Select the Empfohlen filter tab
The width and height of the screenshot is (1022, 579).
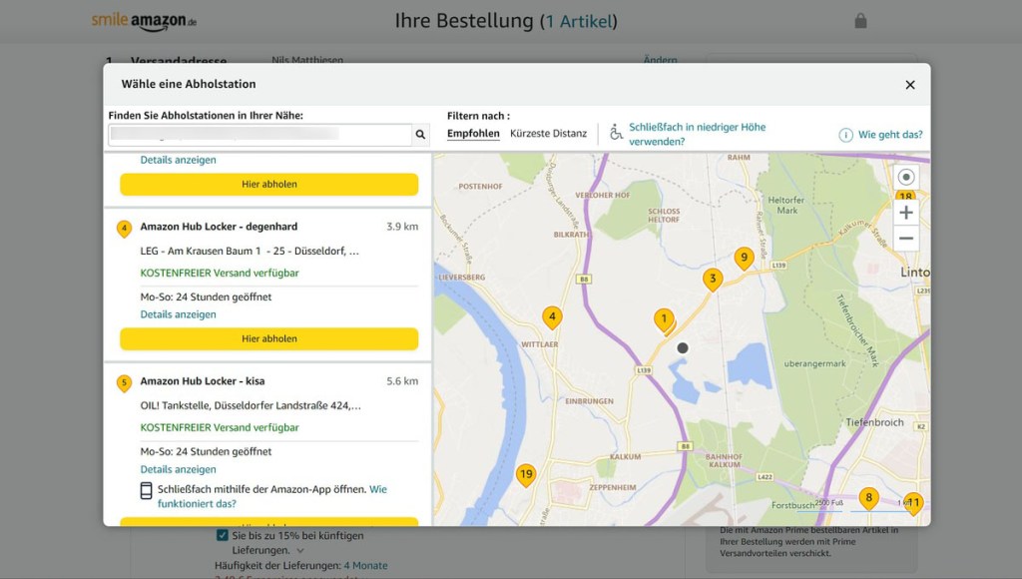pos(473,133)
